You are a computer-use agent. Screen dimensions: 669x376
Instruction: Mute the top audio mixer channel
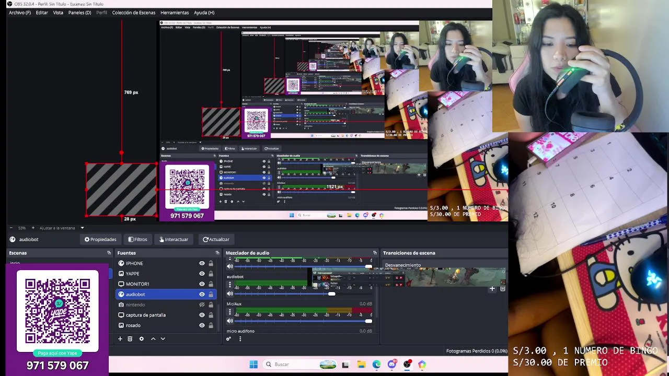(229, 267)
